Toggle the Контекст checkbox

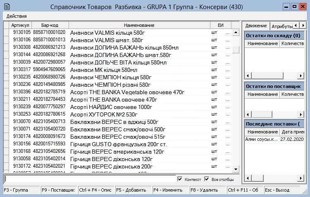179,179
